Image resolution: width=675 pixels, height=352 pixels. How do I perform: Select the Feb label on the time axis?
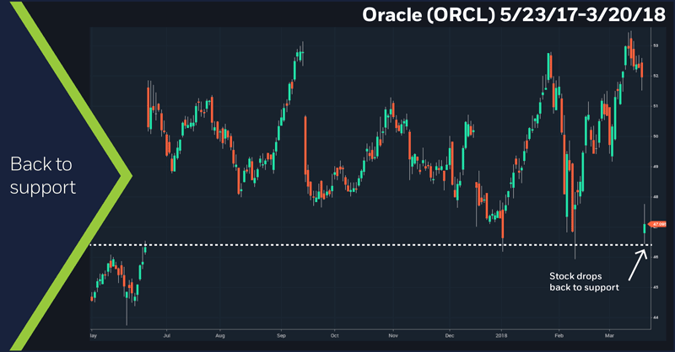[x=558, y=333]
